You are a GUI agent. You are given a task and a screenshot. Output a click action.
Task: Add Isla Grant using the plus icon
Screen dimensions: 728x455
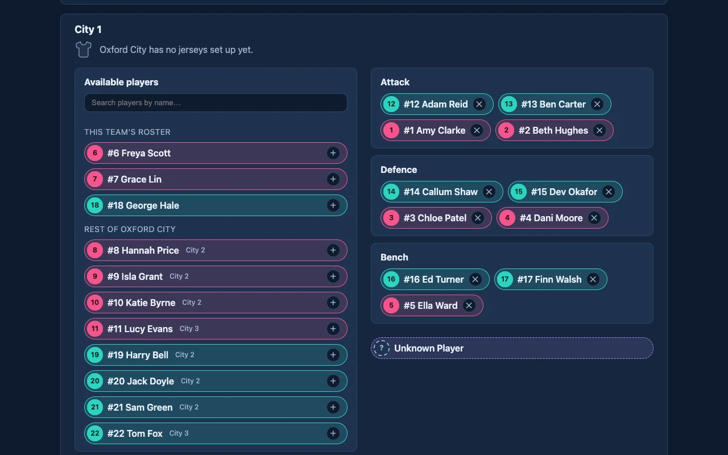tap(333, 276)
